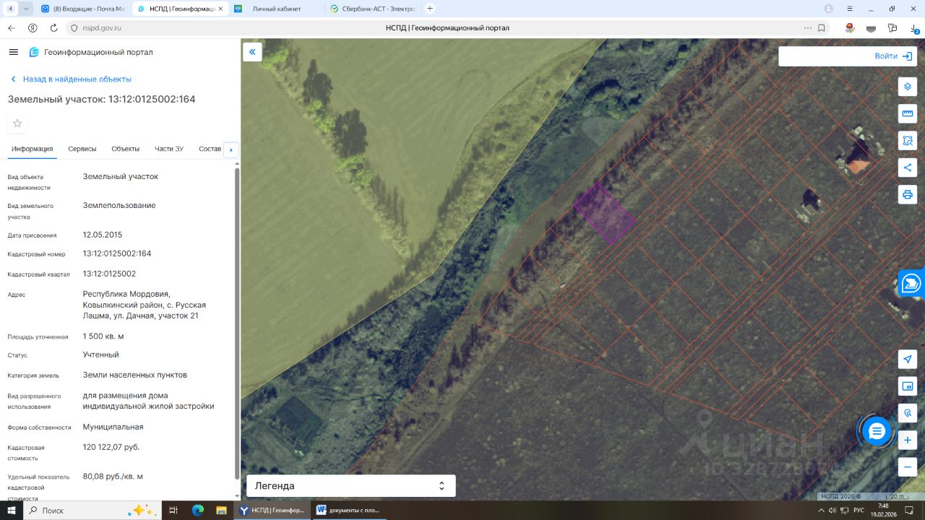Zoom out on the map
The image size is (925, 520).
pyautogui.click(x=908, y=467)
